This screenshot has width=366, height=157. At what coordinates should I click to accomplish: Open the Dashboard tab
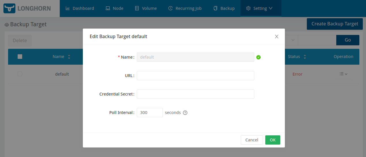coord(80,8)
